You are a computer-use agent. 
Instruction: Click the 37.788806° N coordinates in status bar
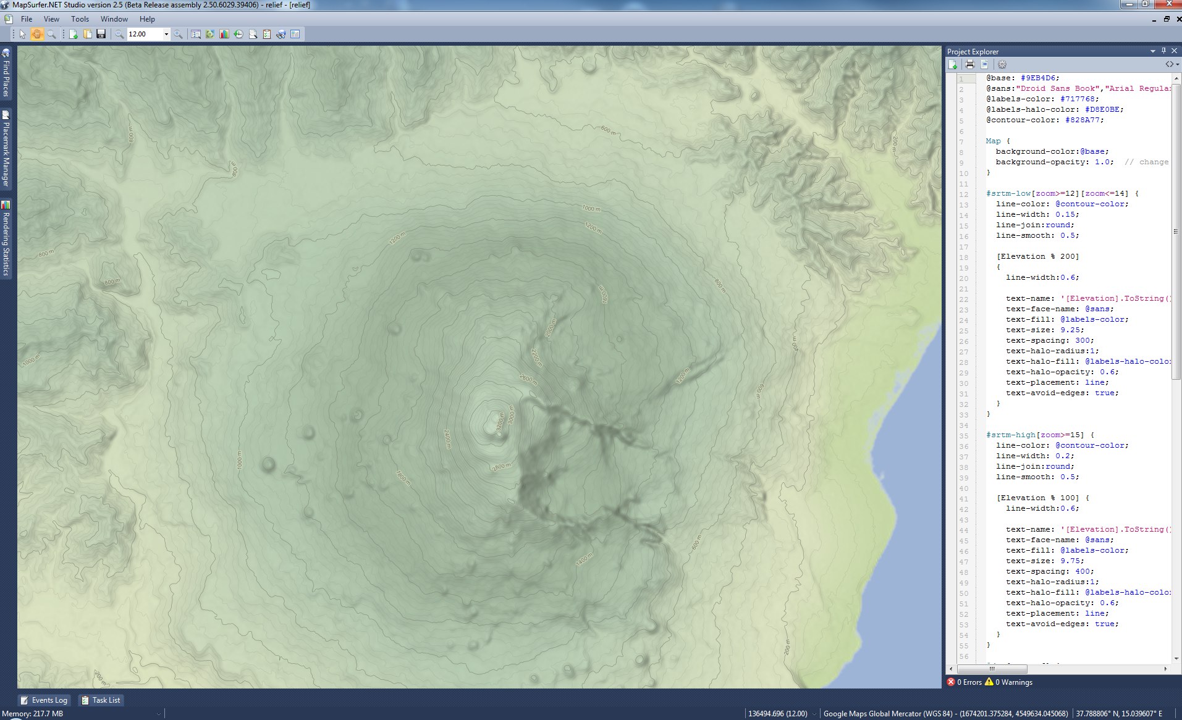coord(1120,714)
